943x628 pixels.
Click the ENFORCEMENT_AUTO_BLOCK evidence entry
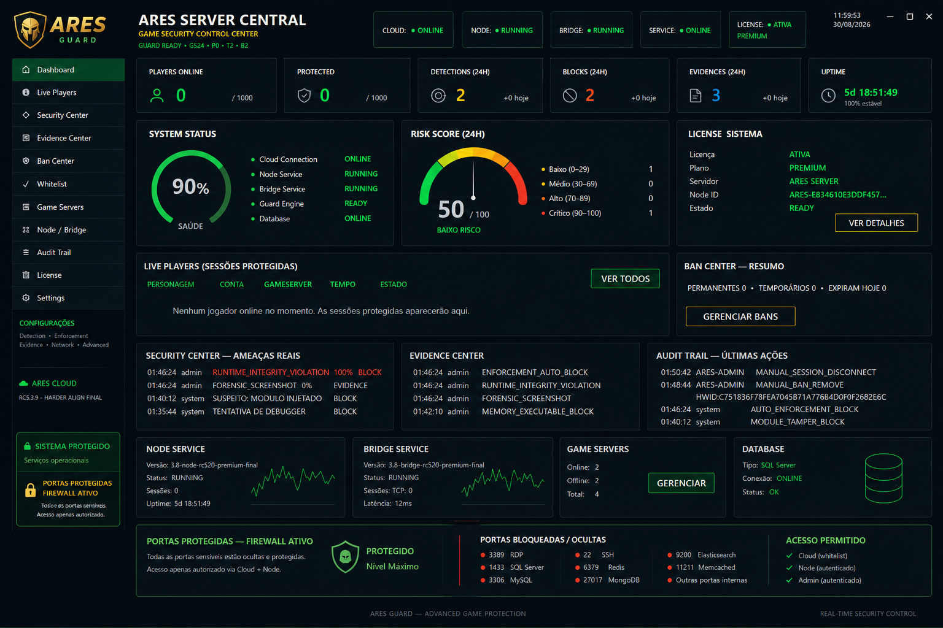[535, 372]
